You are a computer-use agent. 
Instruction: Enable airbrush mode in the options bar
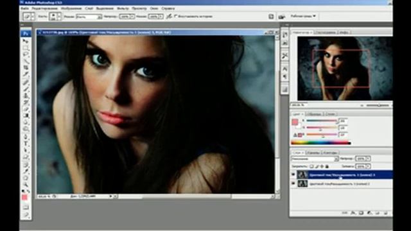(x=169, y=16)
